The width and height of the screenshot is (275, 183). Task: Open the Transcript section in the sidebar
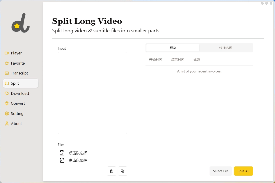click(19, 73)
